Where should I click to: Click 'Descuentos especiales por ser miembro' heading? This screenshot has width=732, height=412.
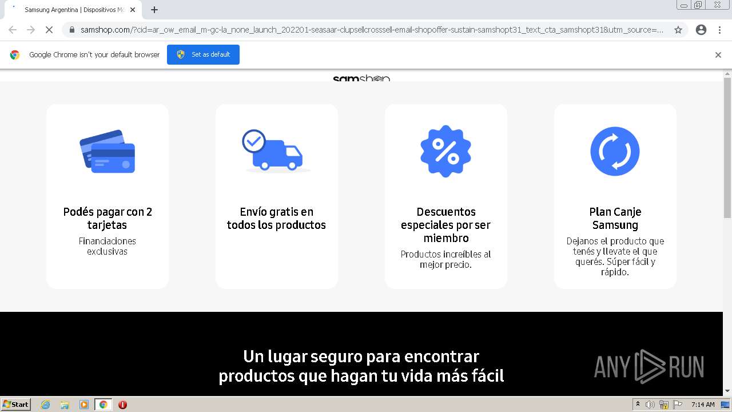445,225
